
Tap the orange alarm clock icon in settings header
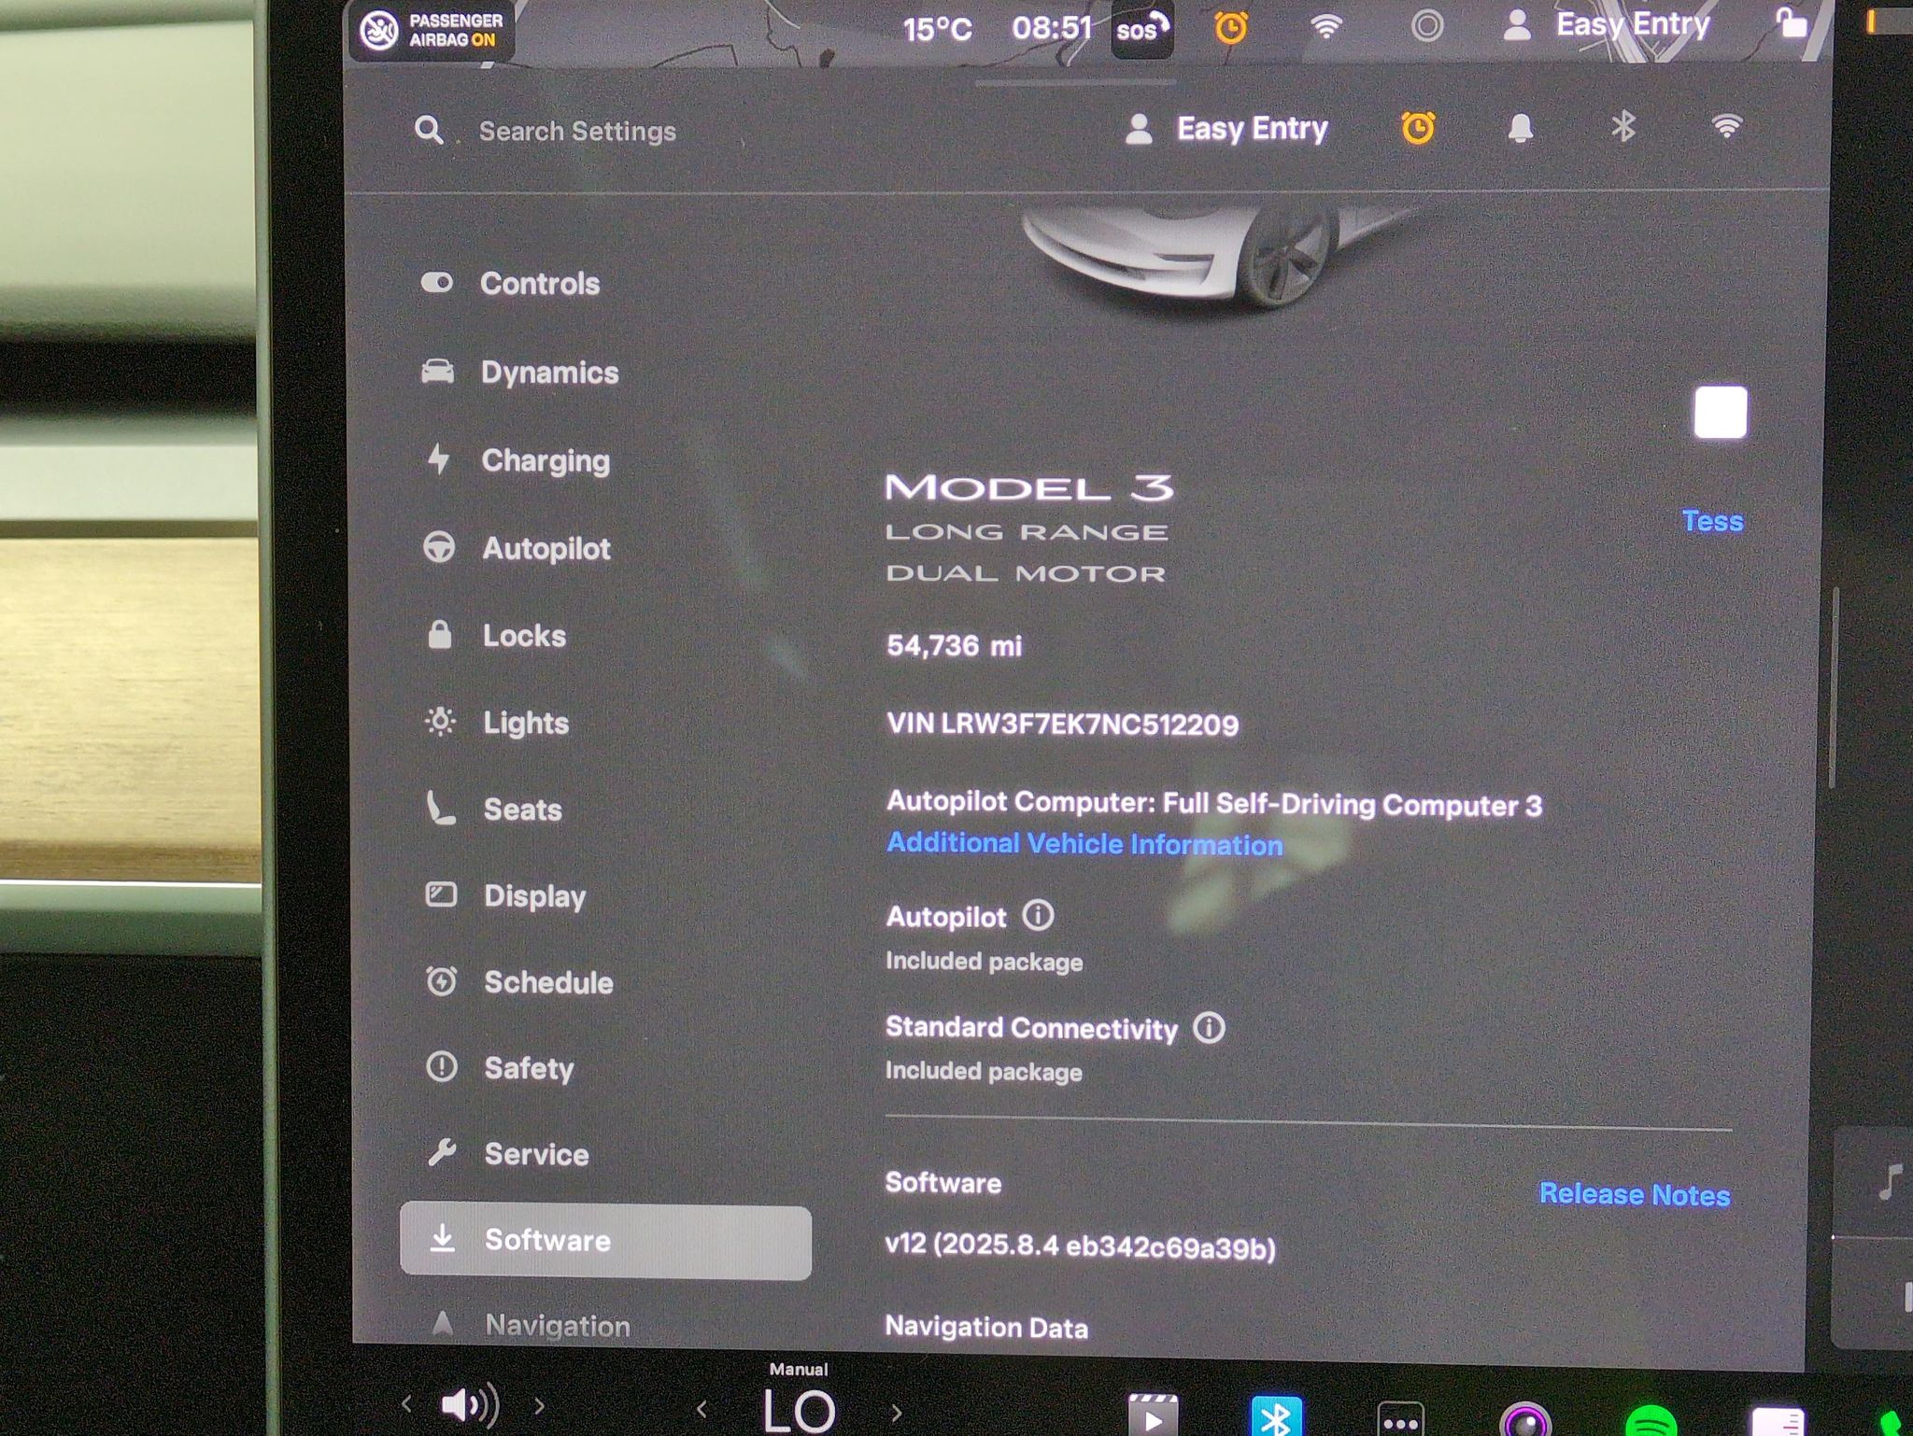coord(1418,128)
